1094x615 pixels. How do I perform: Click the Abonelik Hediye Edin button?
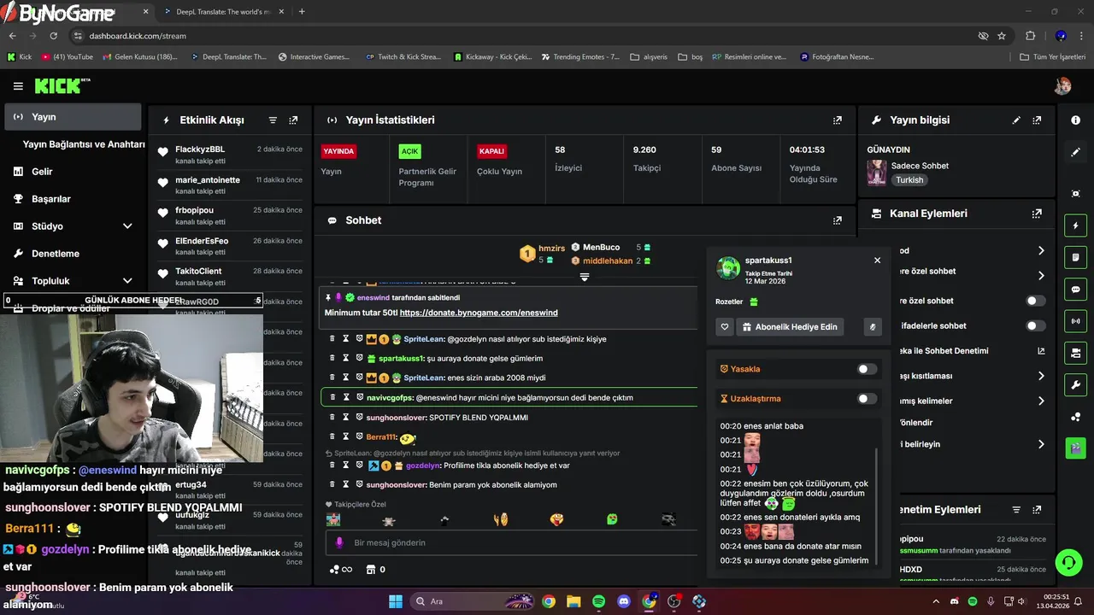pyautogui.click(x=791, y=327)
